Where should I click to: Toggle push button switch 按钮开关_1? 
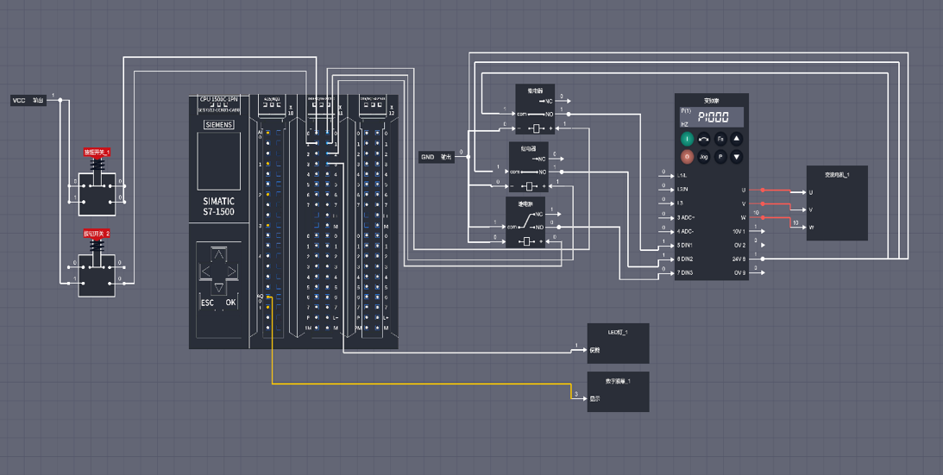pos(97,185)
